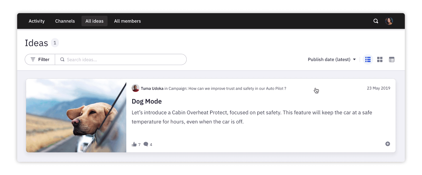Switch to card view layout

point(380,59)
